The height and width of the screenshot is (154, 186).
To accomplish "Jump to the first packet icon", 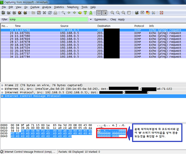I will point(85,13).
